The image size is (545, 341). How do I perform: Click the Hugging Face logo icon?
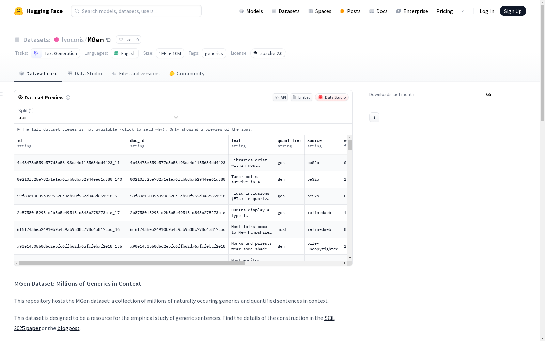tap(19, 11)
